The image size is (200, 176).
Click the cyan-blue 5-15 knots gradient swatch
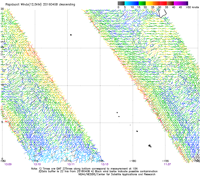pyautogui.click(x=132, y=3)
